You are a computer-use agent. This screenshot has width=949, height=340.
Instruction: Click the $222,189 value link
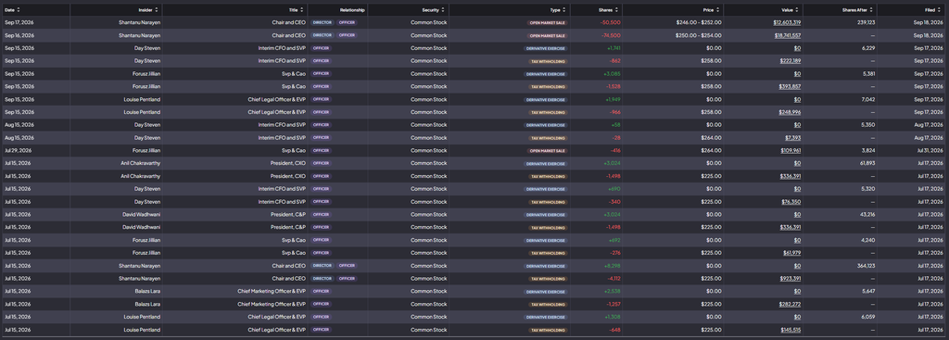[x=791, y=60]
